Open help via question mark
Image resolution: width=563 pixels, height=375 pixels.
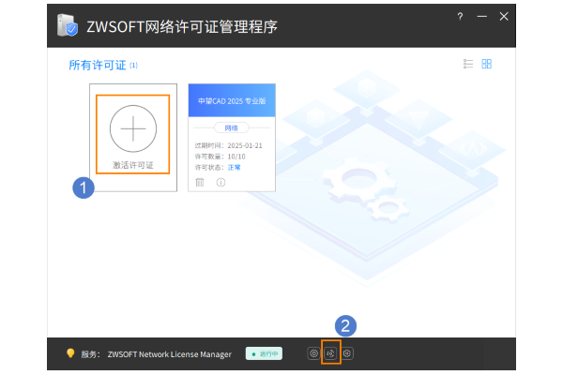(460, 17)
